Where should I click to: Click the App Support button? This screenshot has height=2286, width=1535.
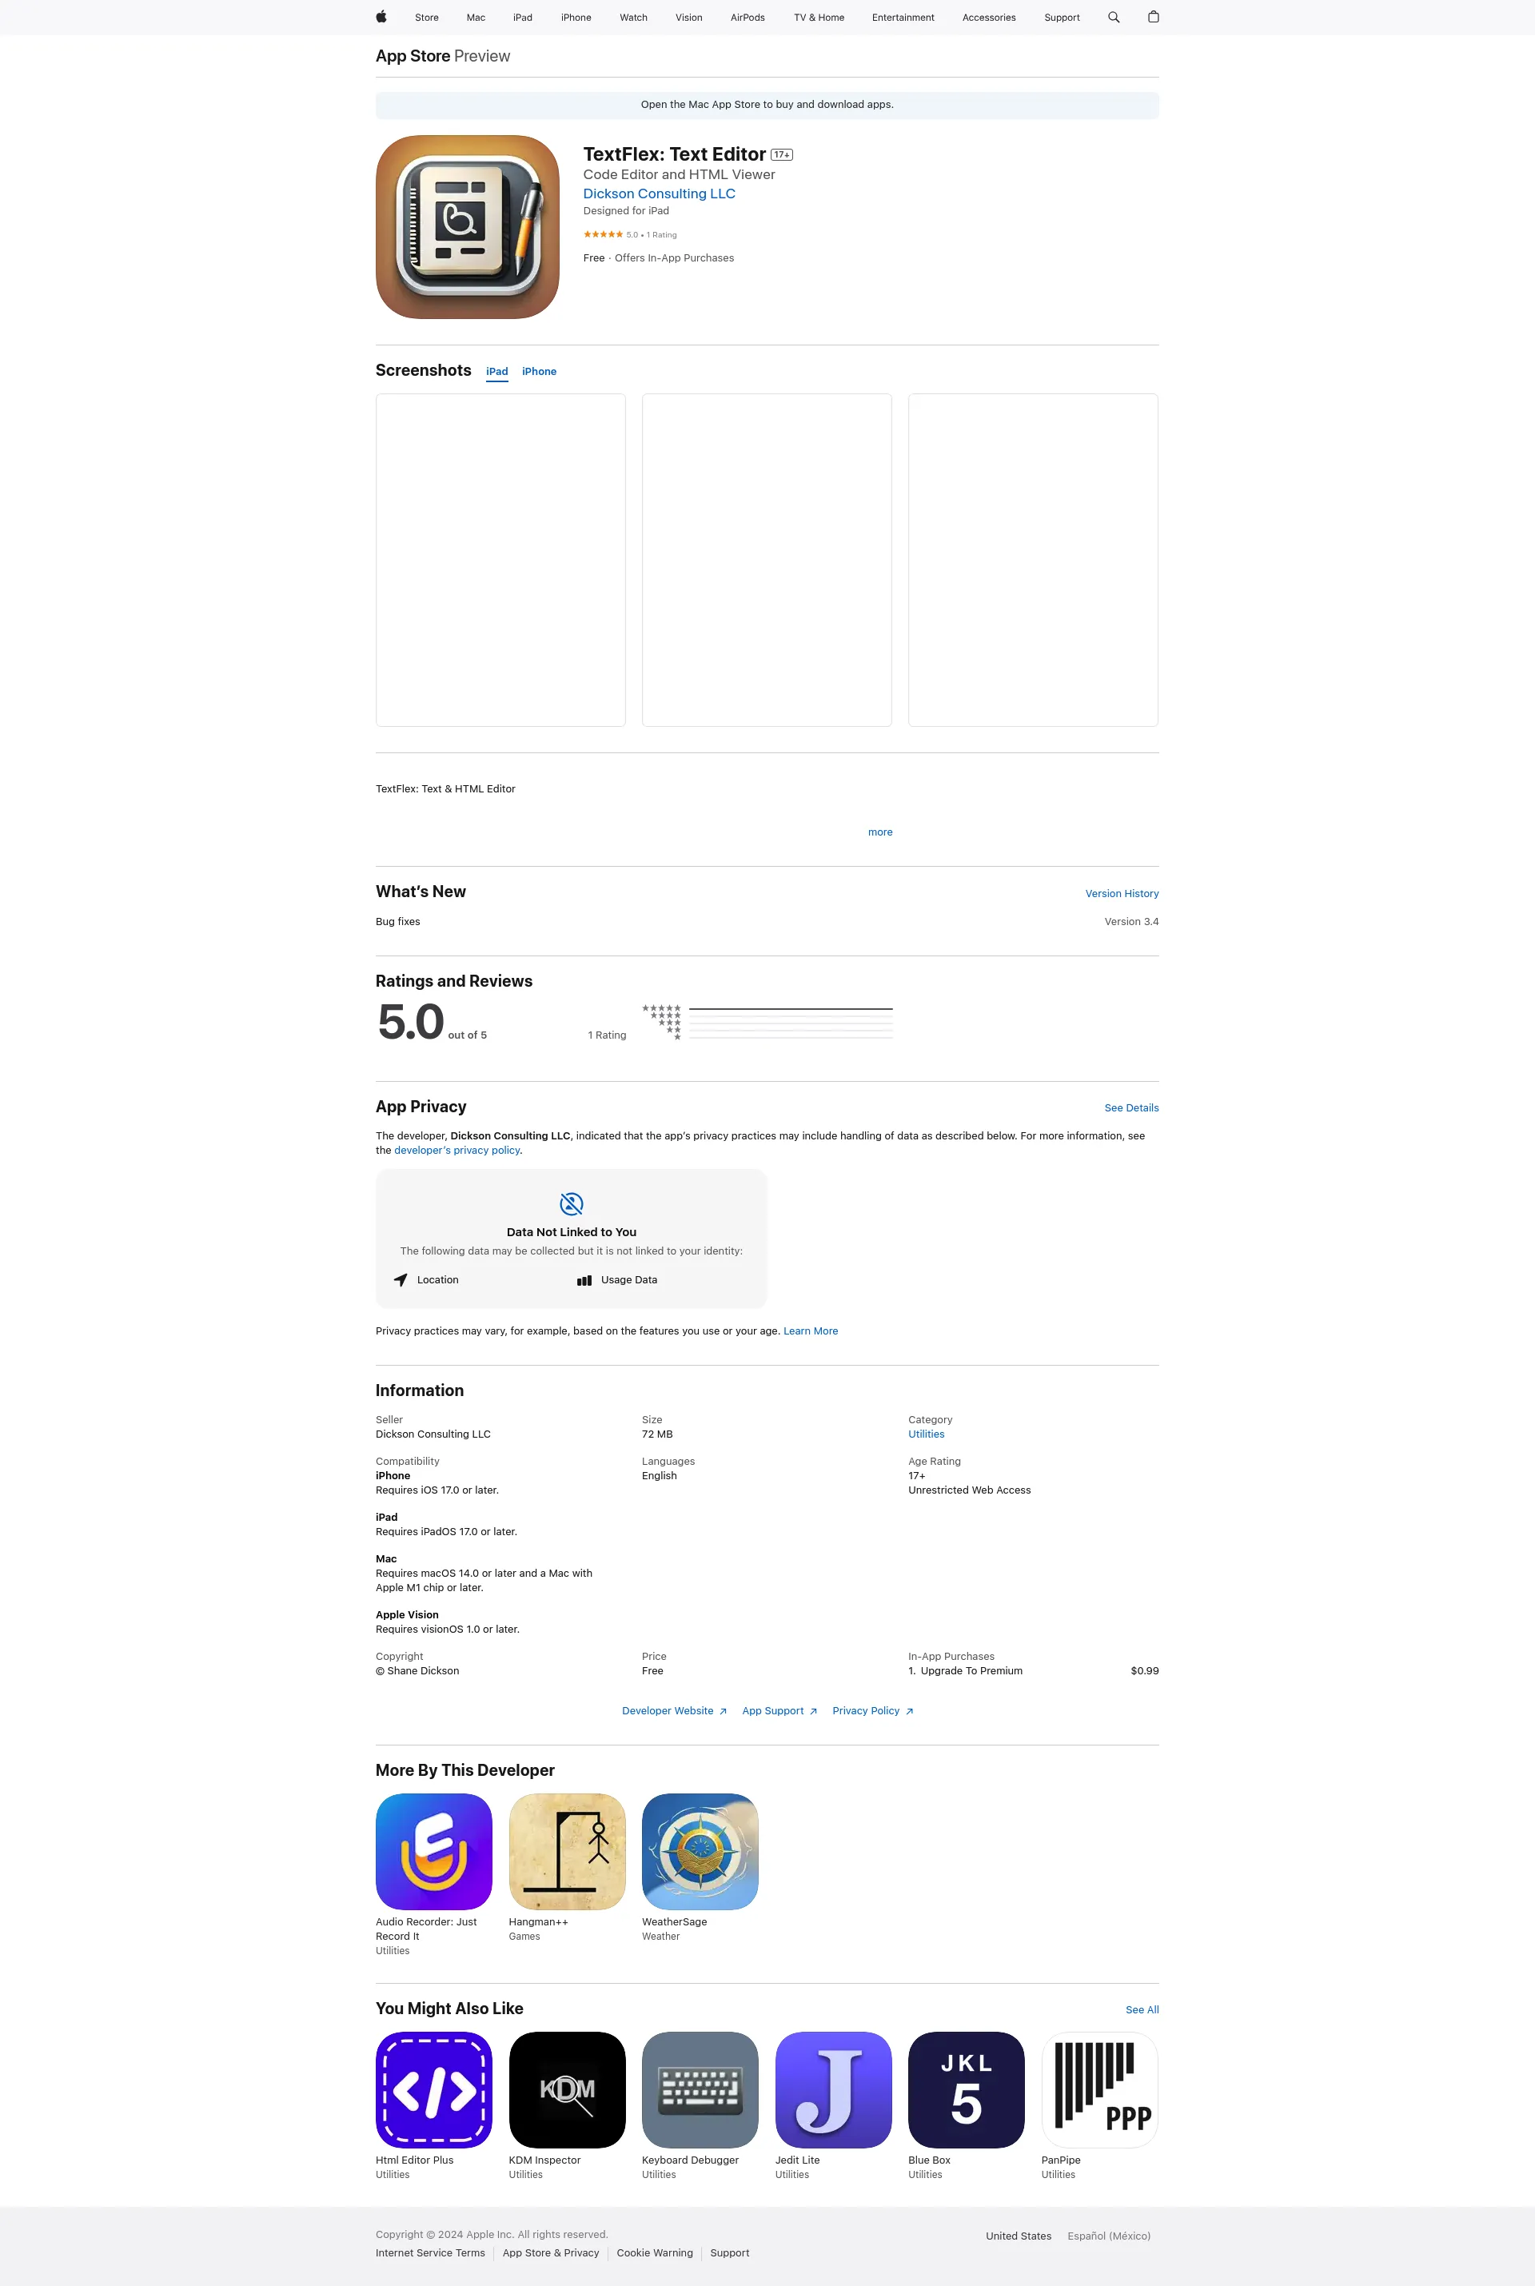click(x=771, y=1709)
